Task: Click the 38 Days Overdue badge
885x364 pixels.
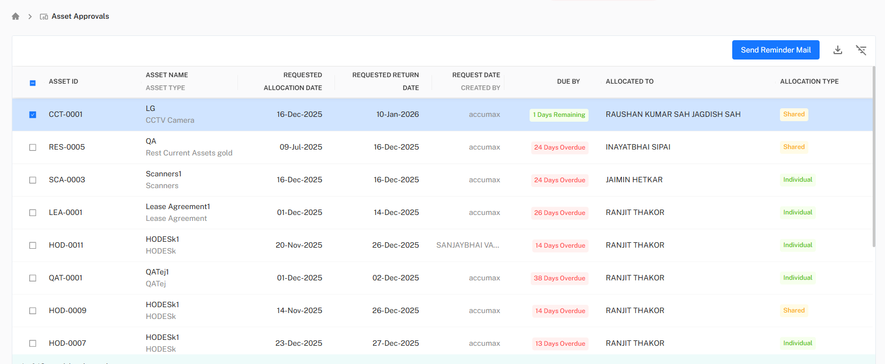Action: (559, 278)
